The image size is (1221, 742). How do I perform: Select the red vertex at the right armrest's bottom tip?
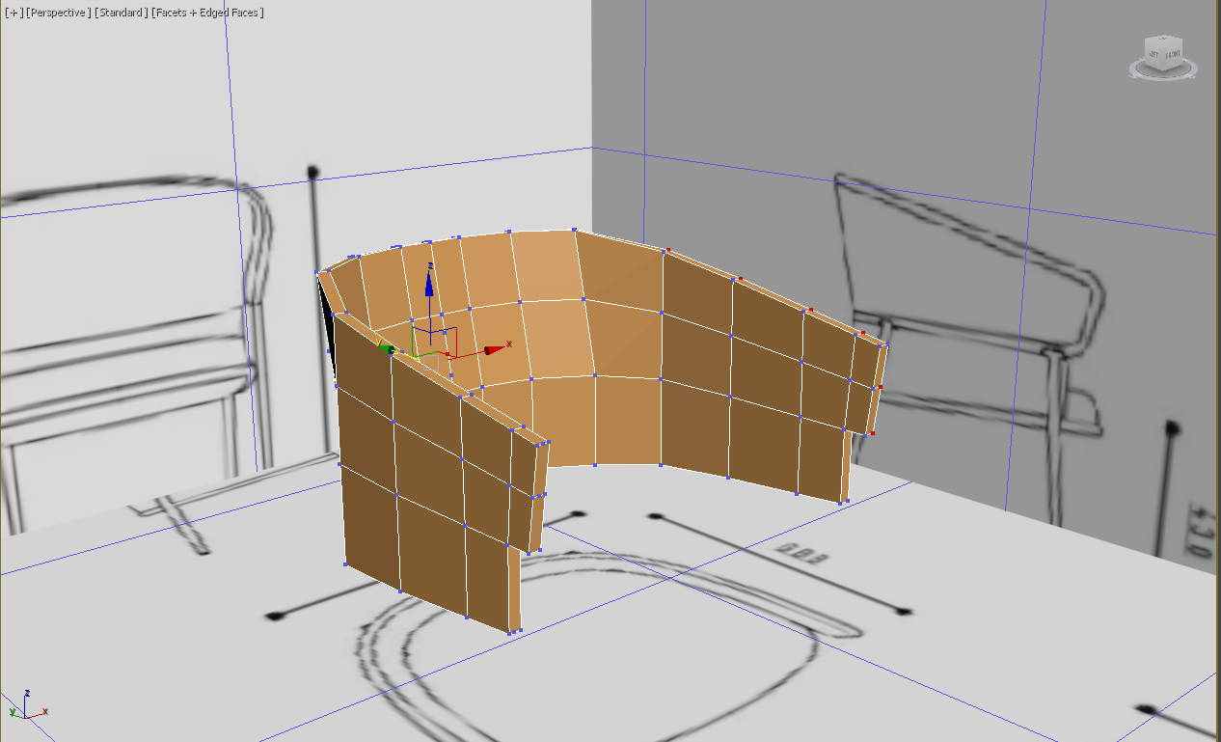click(872, 433)
